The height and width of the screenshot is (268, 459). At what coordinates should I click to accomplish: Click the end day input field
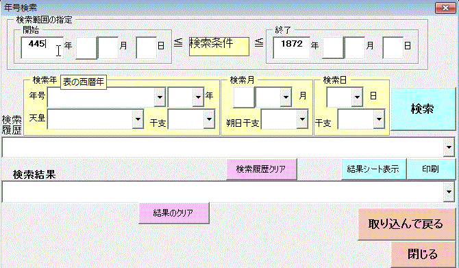pos(393,47)
